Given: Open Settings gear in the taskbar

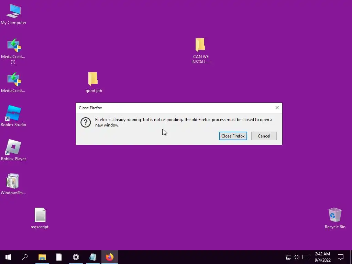Looking at the screenshot, I should [76, 257].
